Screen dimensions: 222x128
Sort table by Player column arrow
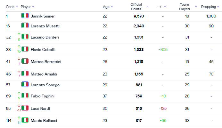[x=33, y=7]
